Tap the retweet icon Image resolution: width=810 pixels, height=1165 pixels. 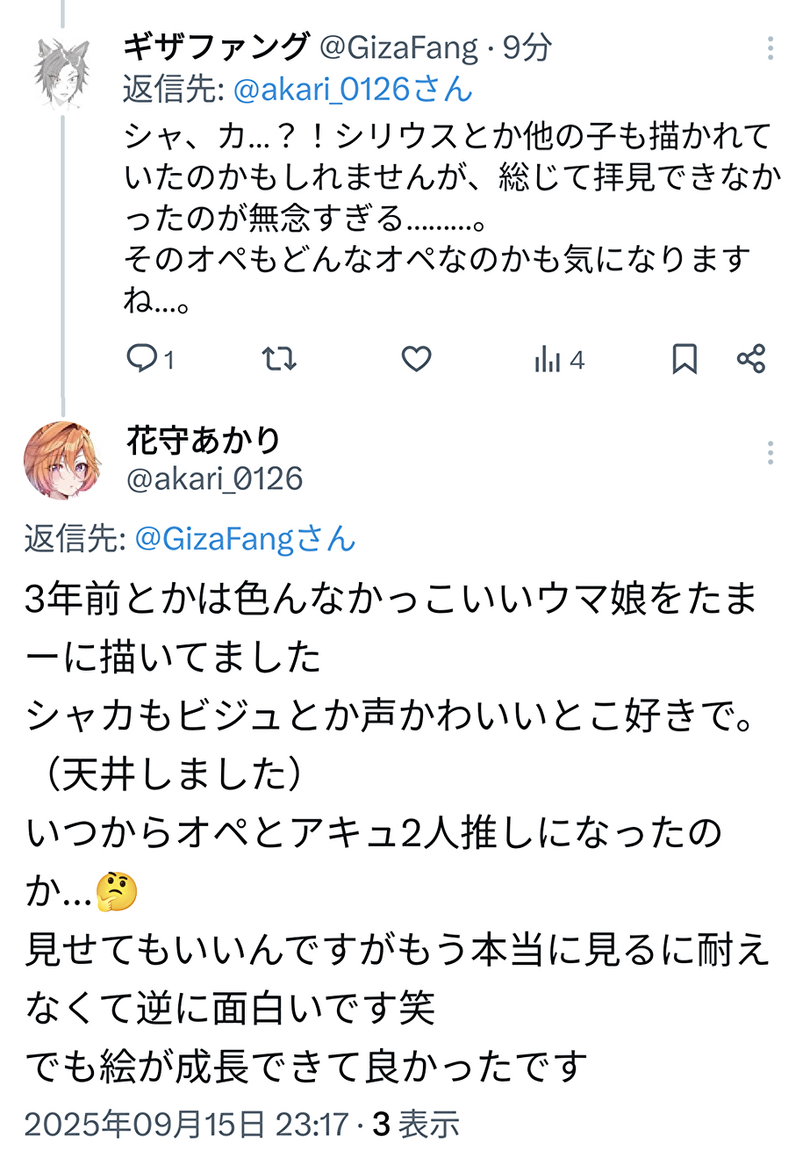(279, 358)
